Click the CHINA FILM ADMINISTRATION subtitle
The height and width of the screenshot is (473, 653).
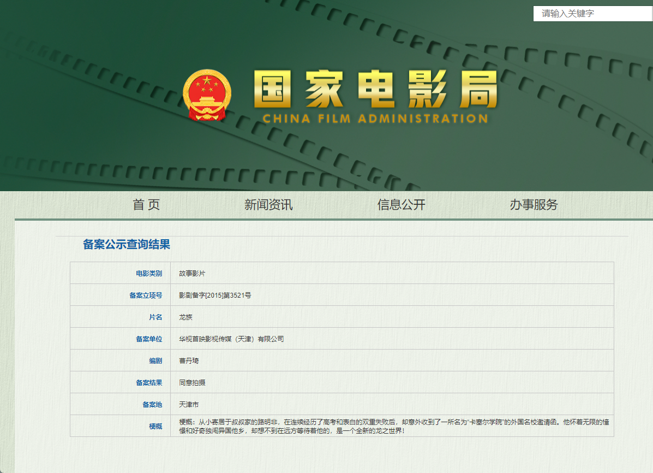[375, 119]
